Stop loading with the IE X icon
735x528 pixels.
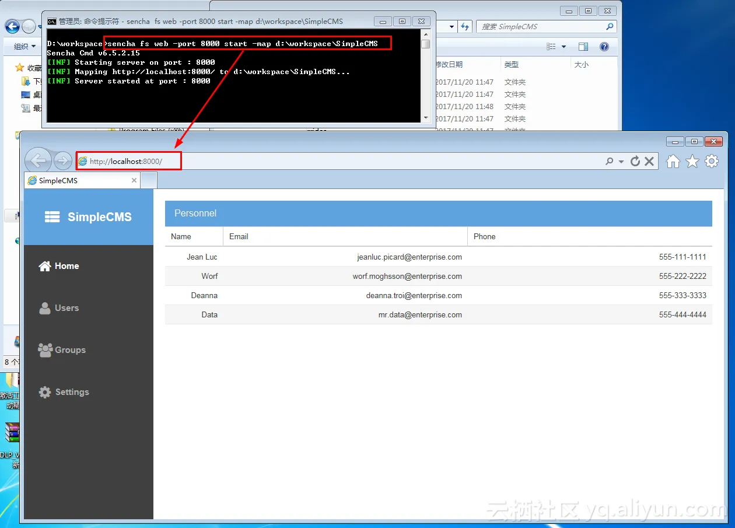[x=649, y=161]
